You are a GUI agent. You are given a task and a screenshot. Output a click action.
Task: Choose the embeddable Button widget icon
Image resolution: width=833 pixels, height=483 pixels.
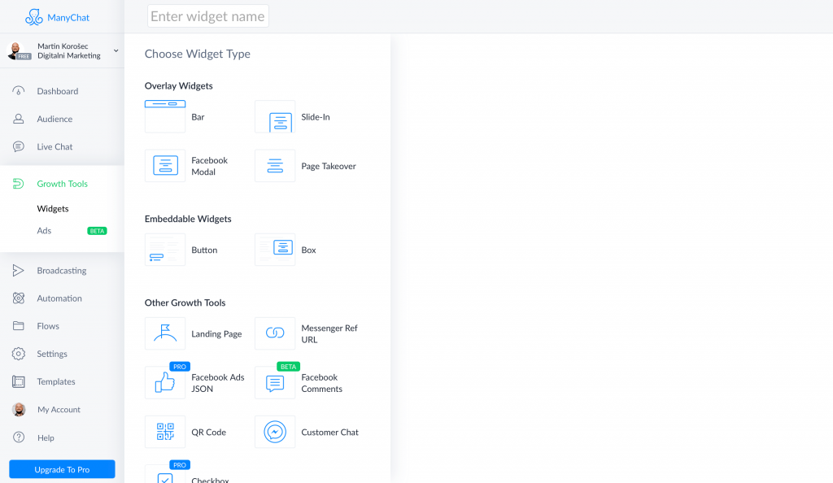tap(165, 250)
